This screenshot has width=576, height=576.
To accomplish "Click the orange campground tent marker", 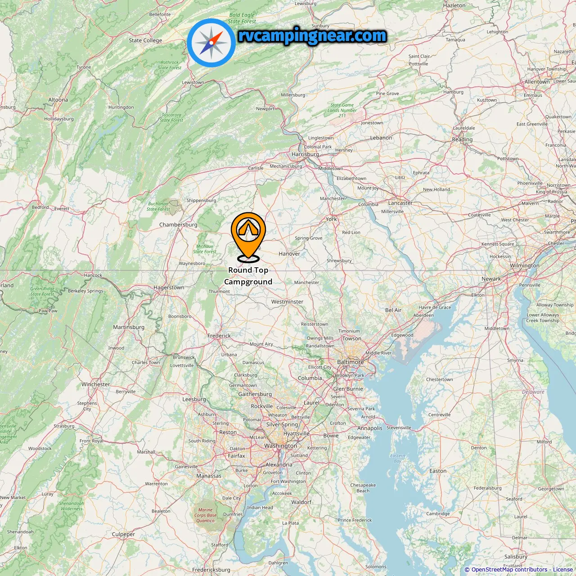I will pos(248,237).
